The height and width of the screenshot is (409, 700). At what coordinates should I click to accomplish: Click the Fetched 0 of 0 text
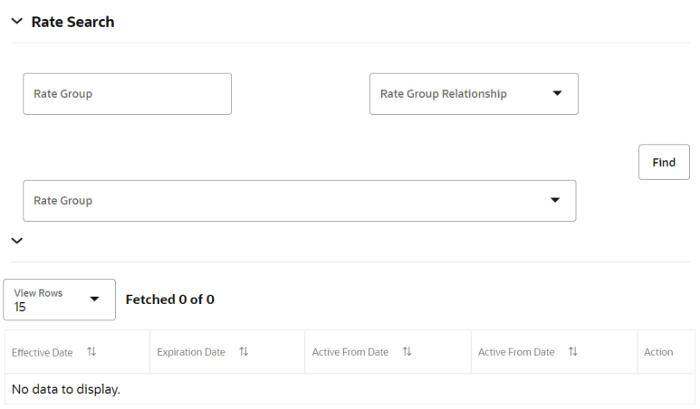(x=169, y=300)
